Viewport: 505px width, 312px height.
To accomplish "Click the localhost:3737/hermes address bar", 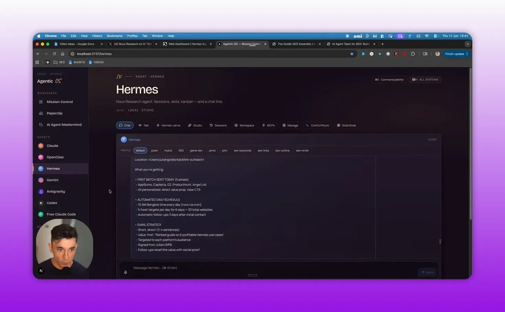I will click(209, 54).
